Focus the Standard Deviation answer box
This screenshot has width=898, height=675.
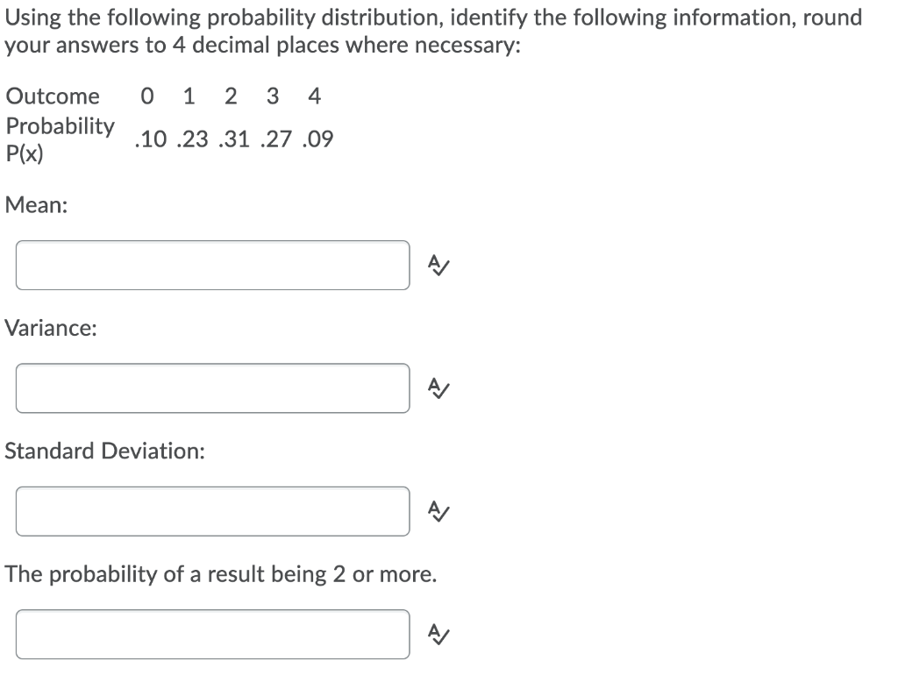click(212, 511)
